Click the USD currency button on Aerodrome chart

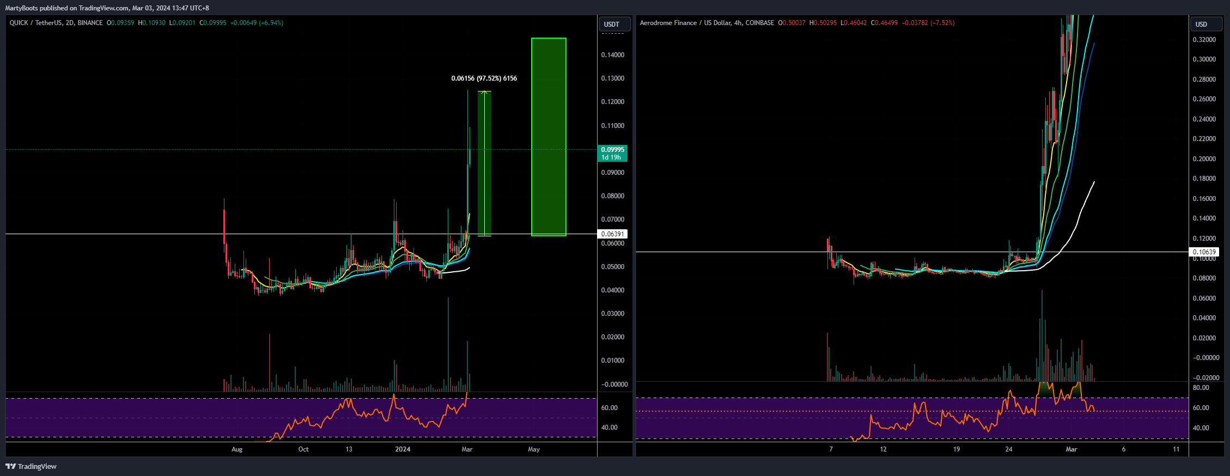(1207, 24)
